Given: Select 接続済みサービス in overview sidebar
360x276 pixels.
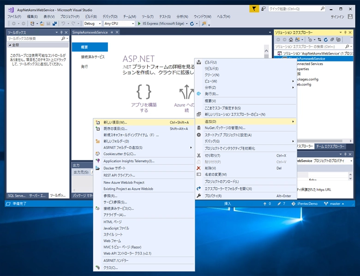Looking at the screenshot, I should 92,57.
